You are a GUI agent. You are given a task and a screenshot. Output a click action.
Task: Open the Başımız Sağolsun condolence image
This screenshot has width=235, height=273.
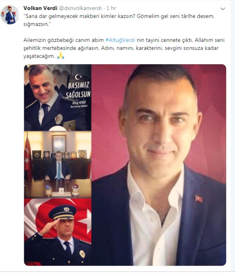pyautogui.click(x=58, y=97)
